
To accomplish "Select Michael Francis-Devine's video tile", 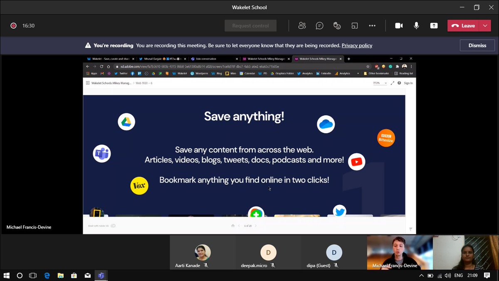I will click(x=400, y=253).
